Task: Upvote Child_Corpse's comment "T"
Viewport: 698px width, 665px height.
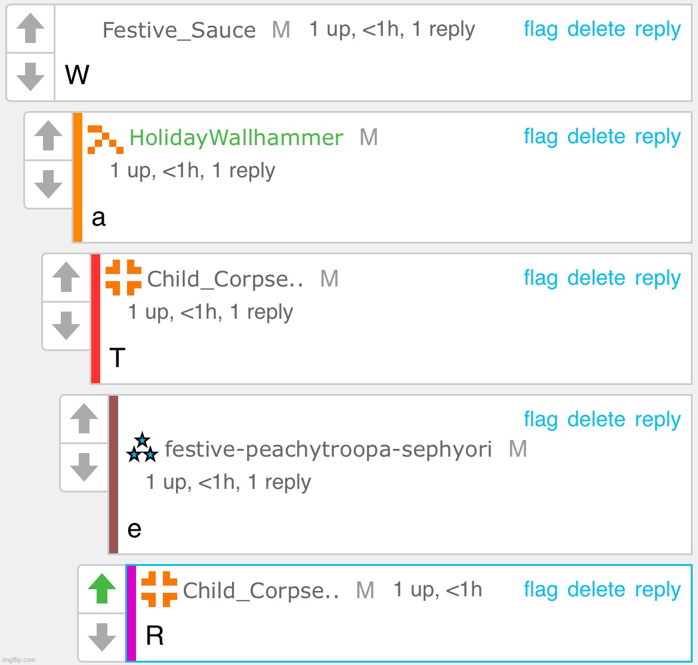Action: pos(66,277)
